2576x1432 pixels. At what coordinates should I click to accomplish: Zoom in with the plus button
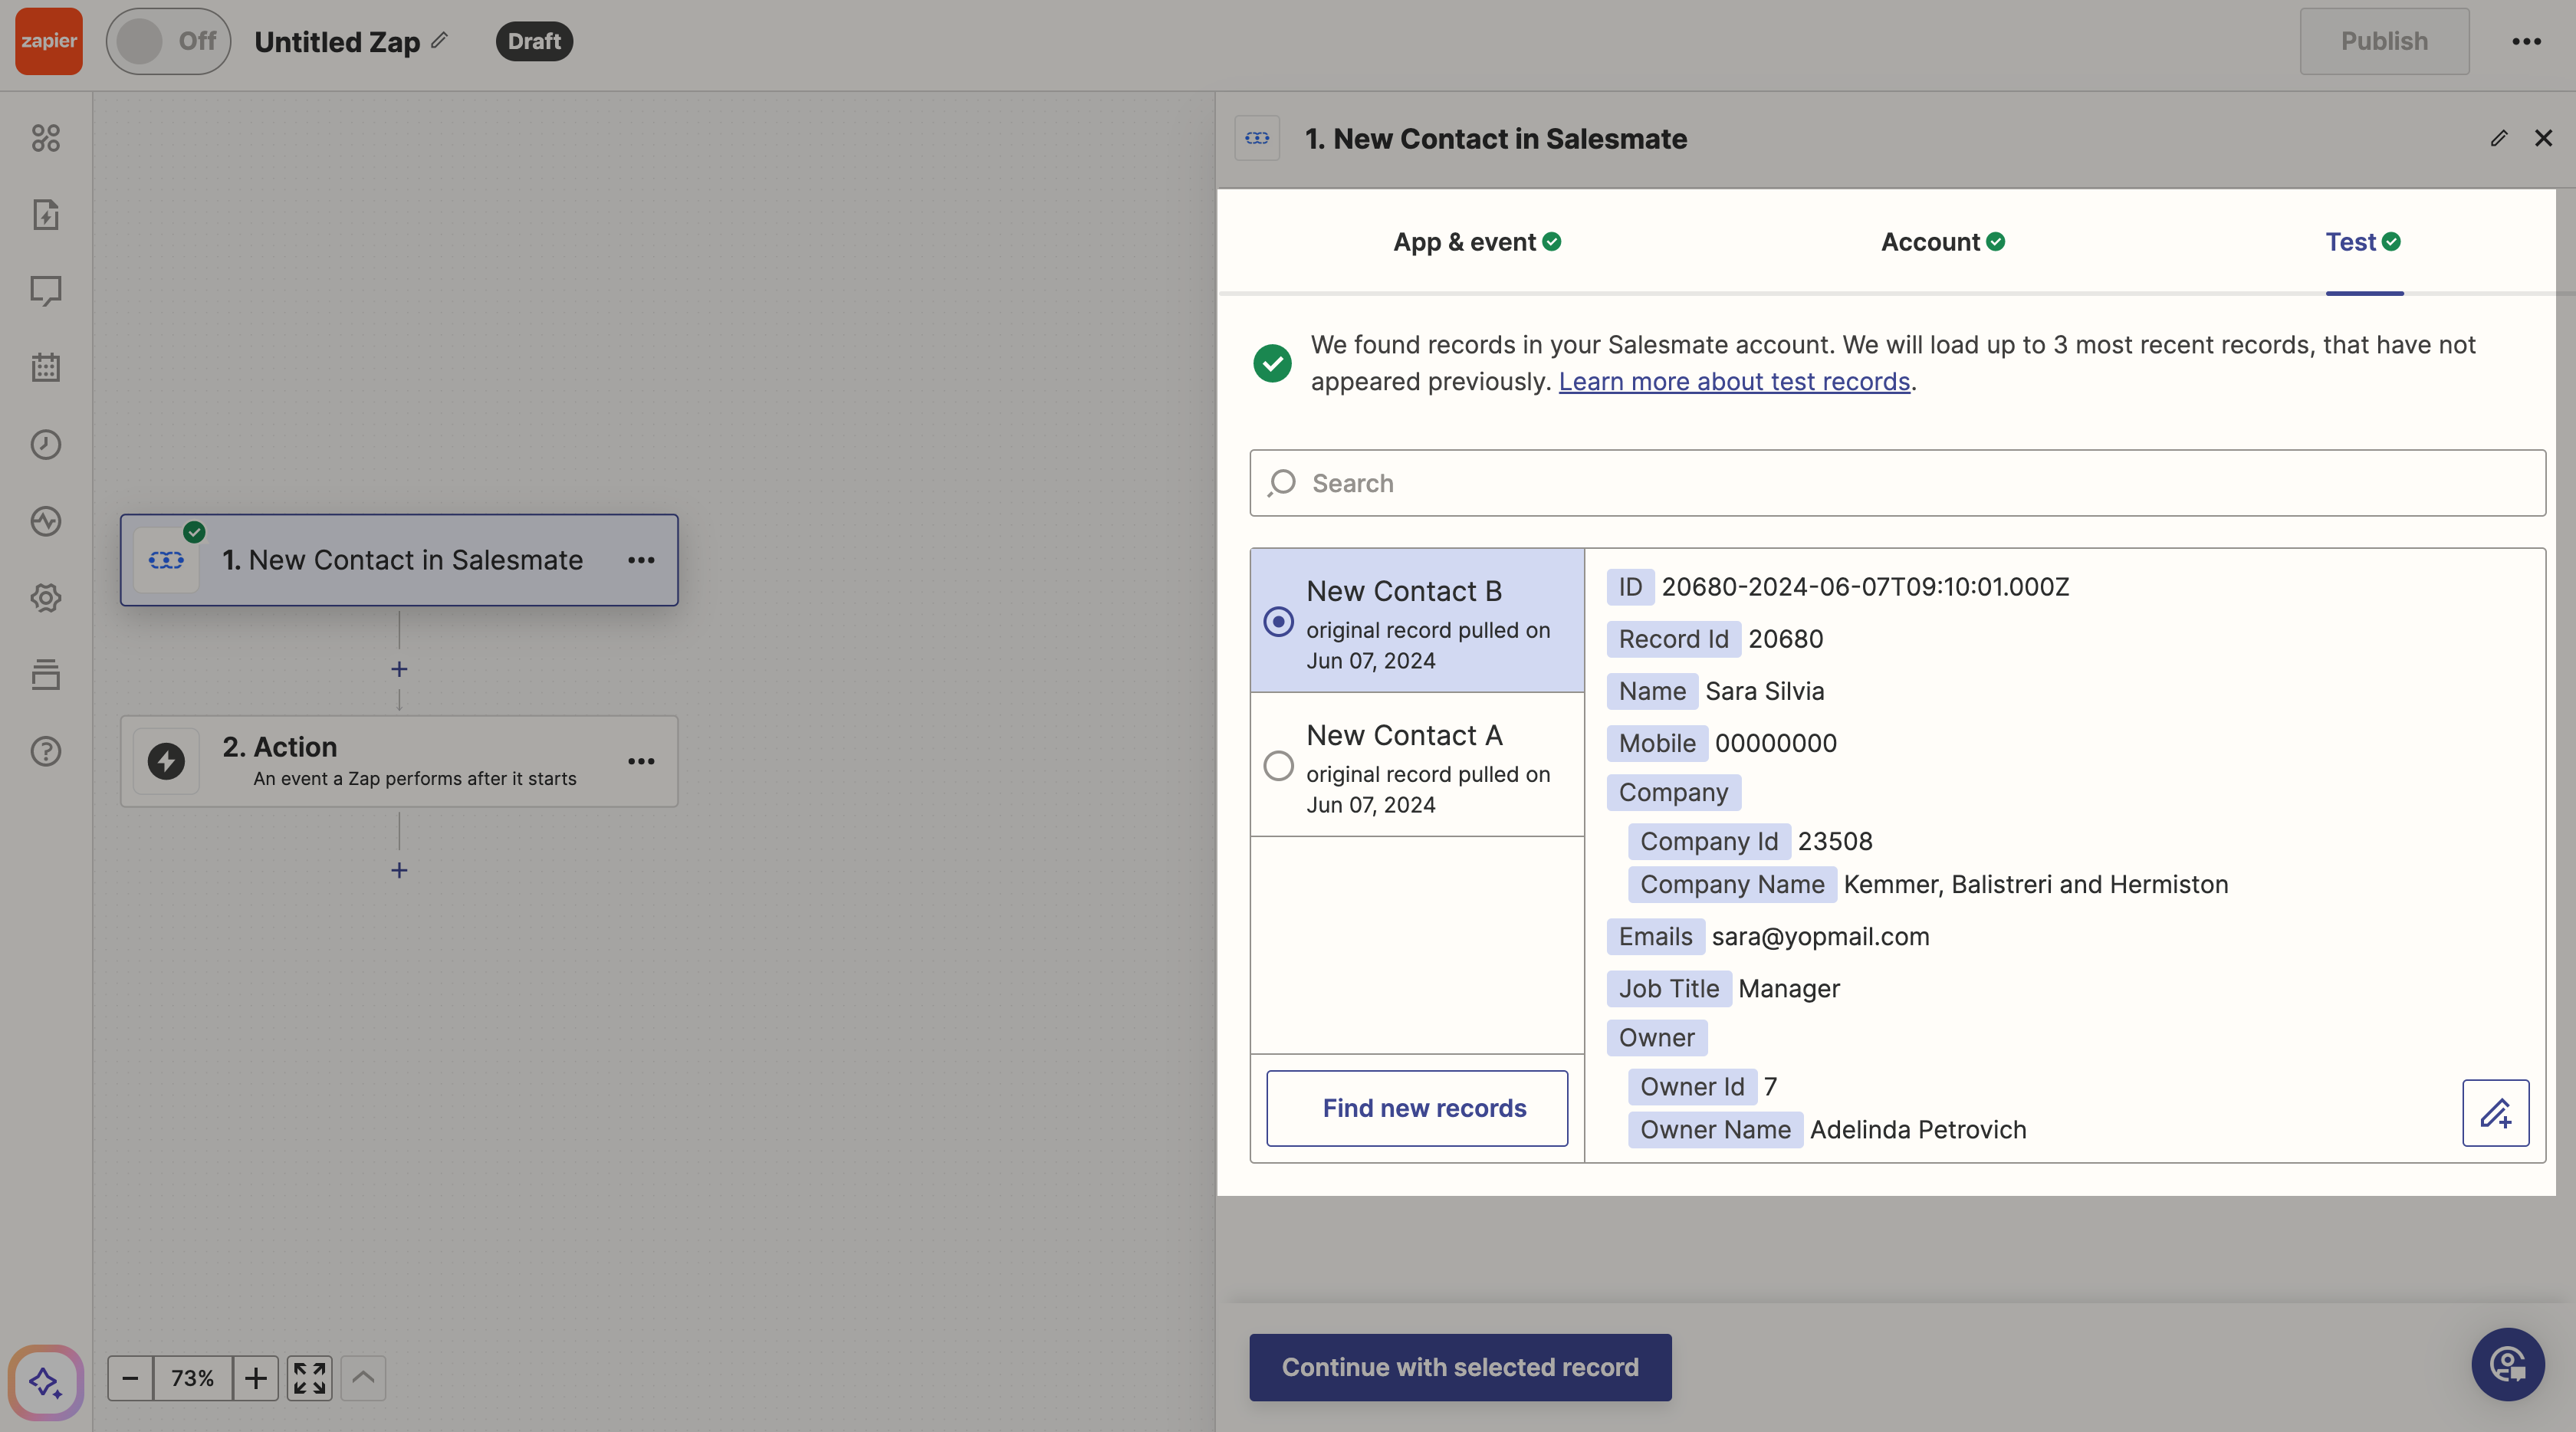(x=256, y=1378)
